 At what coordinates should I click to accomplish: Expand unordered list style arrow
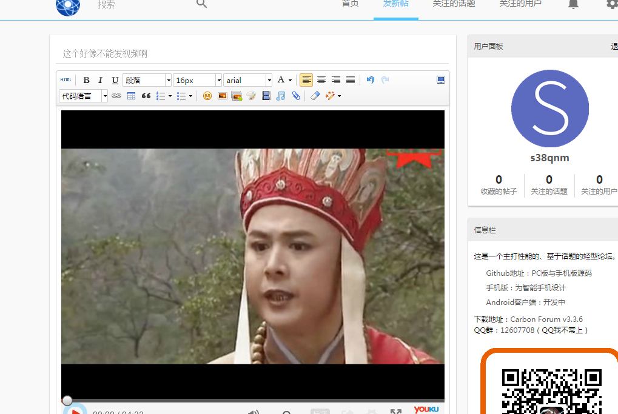pos(191,96)
